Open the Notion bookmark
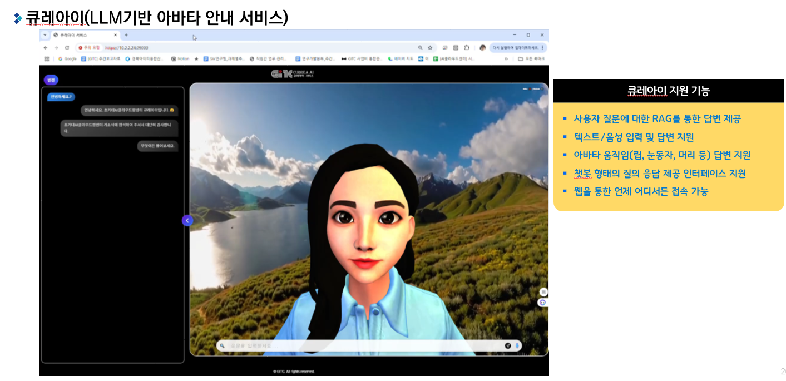This screenshot has height=381, width=786. pos(180,58)
